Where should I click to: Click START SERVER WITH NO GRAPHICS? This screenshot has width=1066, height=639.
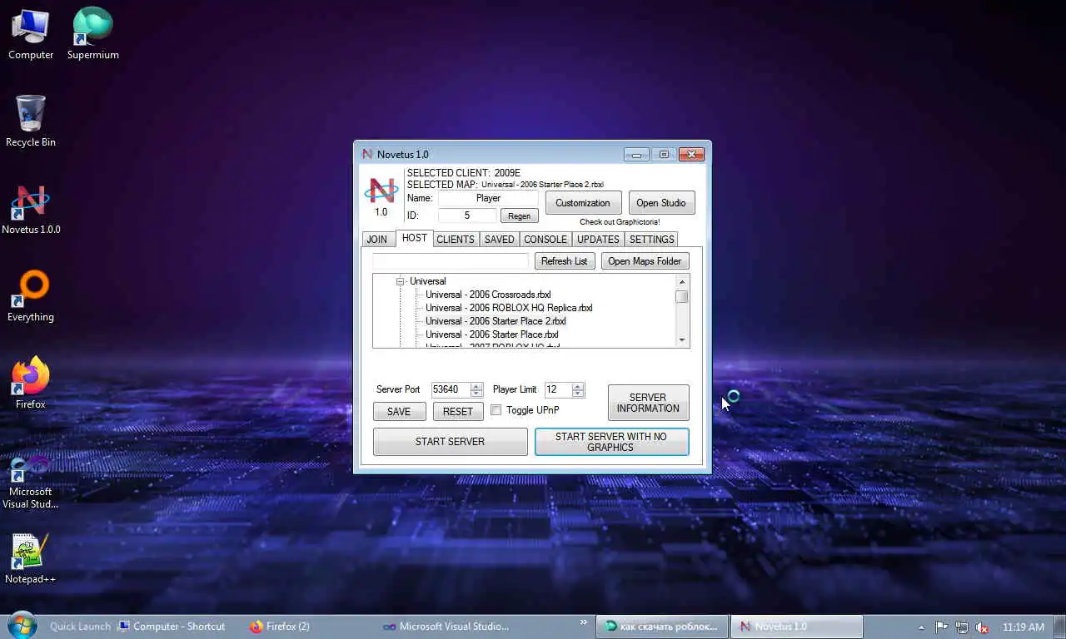[611, 442]
